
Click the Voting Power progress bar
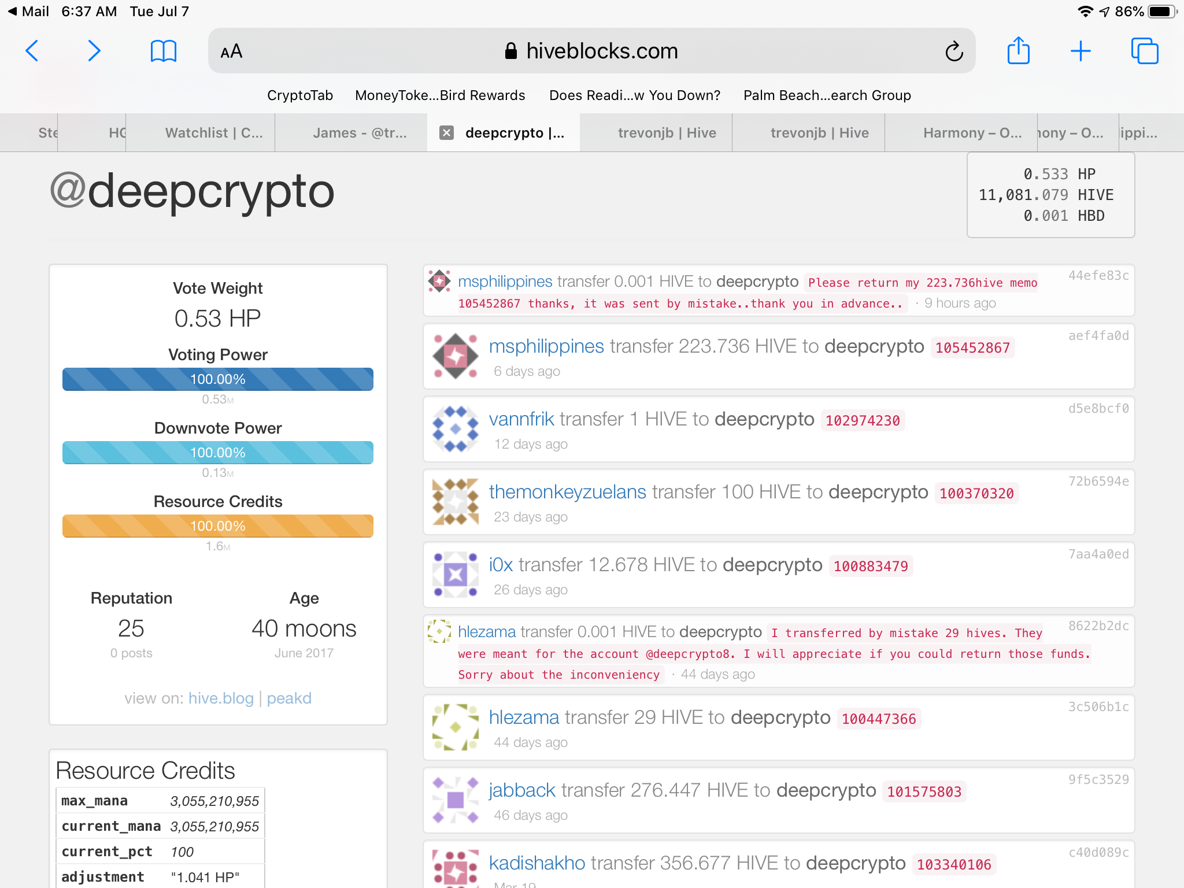pyautogui.click(x=218, y=379)
